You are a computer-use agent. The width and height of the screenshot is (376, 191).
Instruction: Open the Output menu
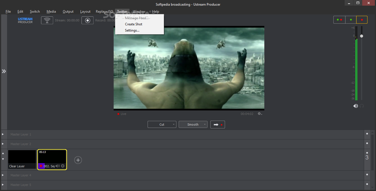(x=68, y=12)
